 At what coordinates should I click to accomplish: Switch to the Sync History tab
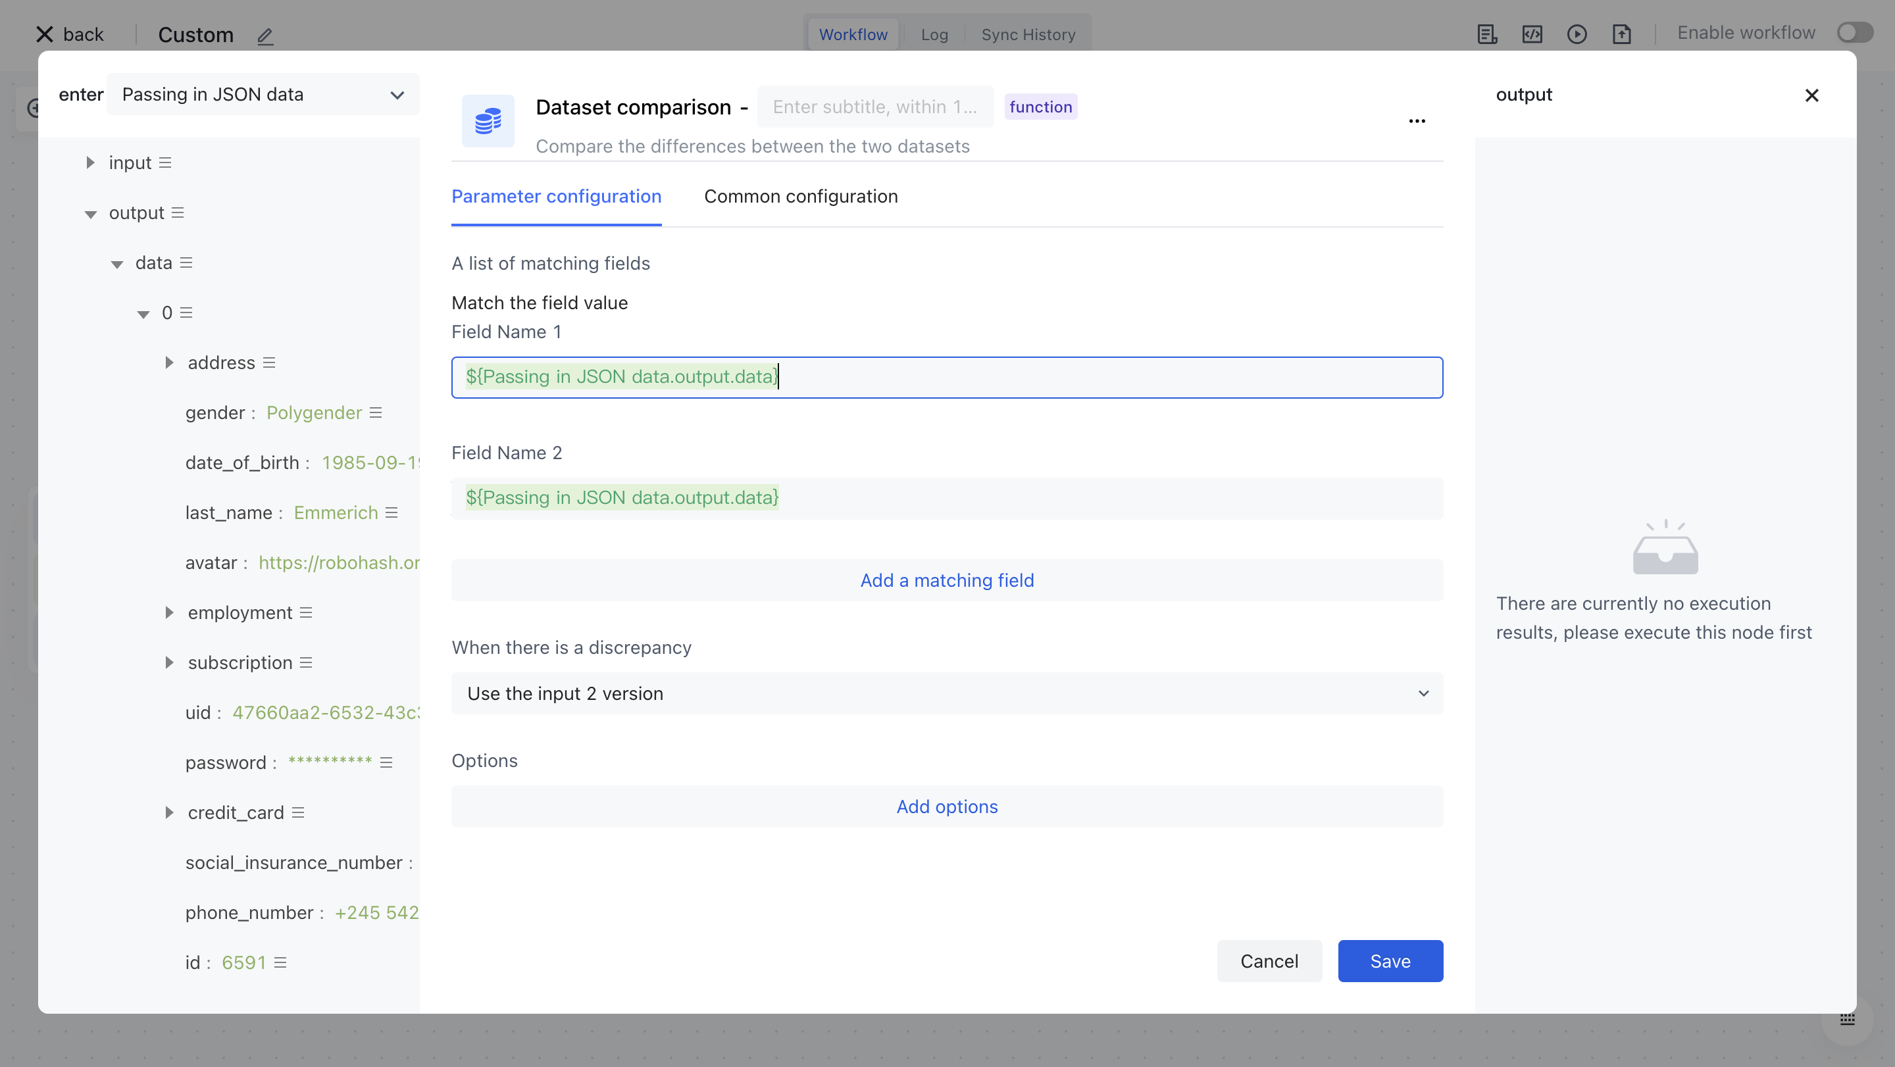coord(1028,35)
